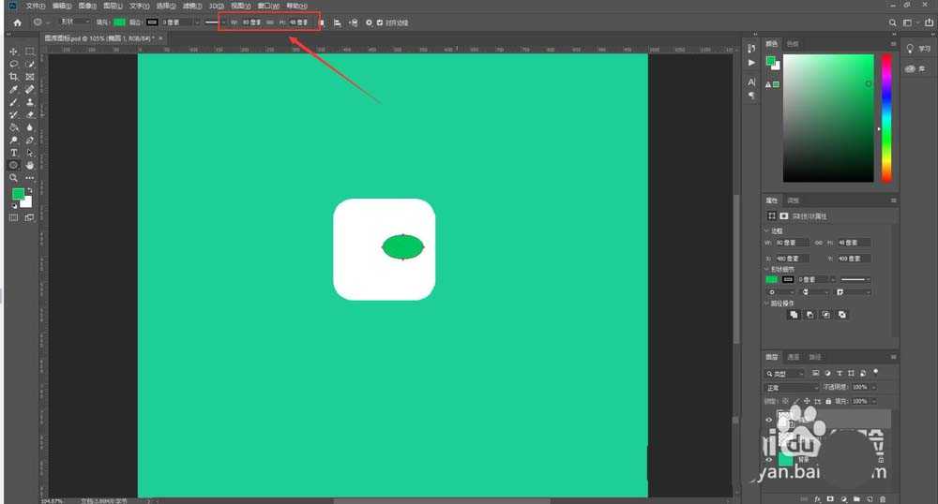Toggle visibility of the top layer
Viewport: 938px width, 504px height.
769,421
